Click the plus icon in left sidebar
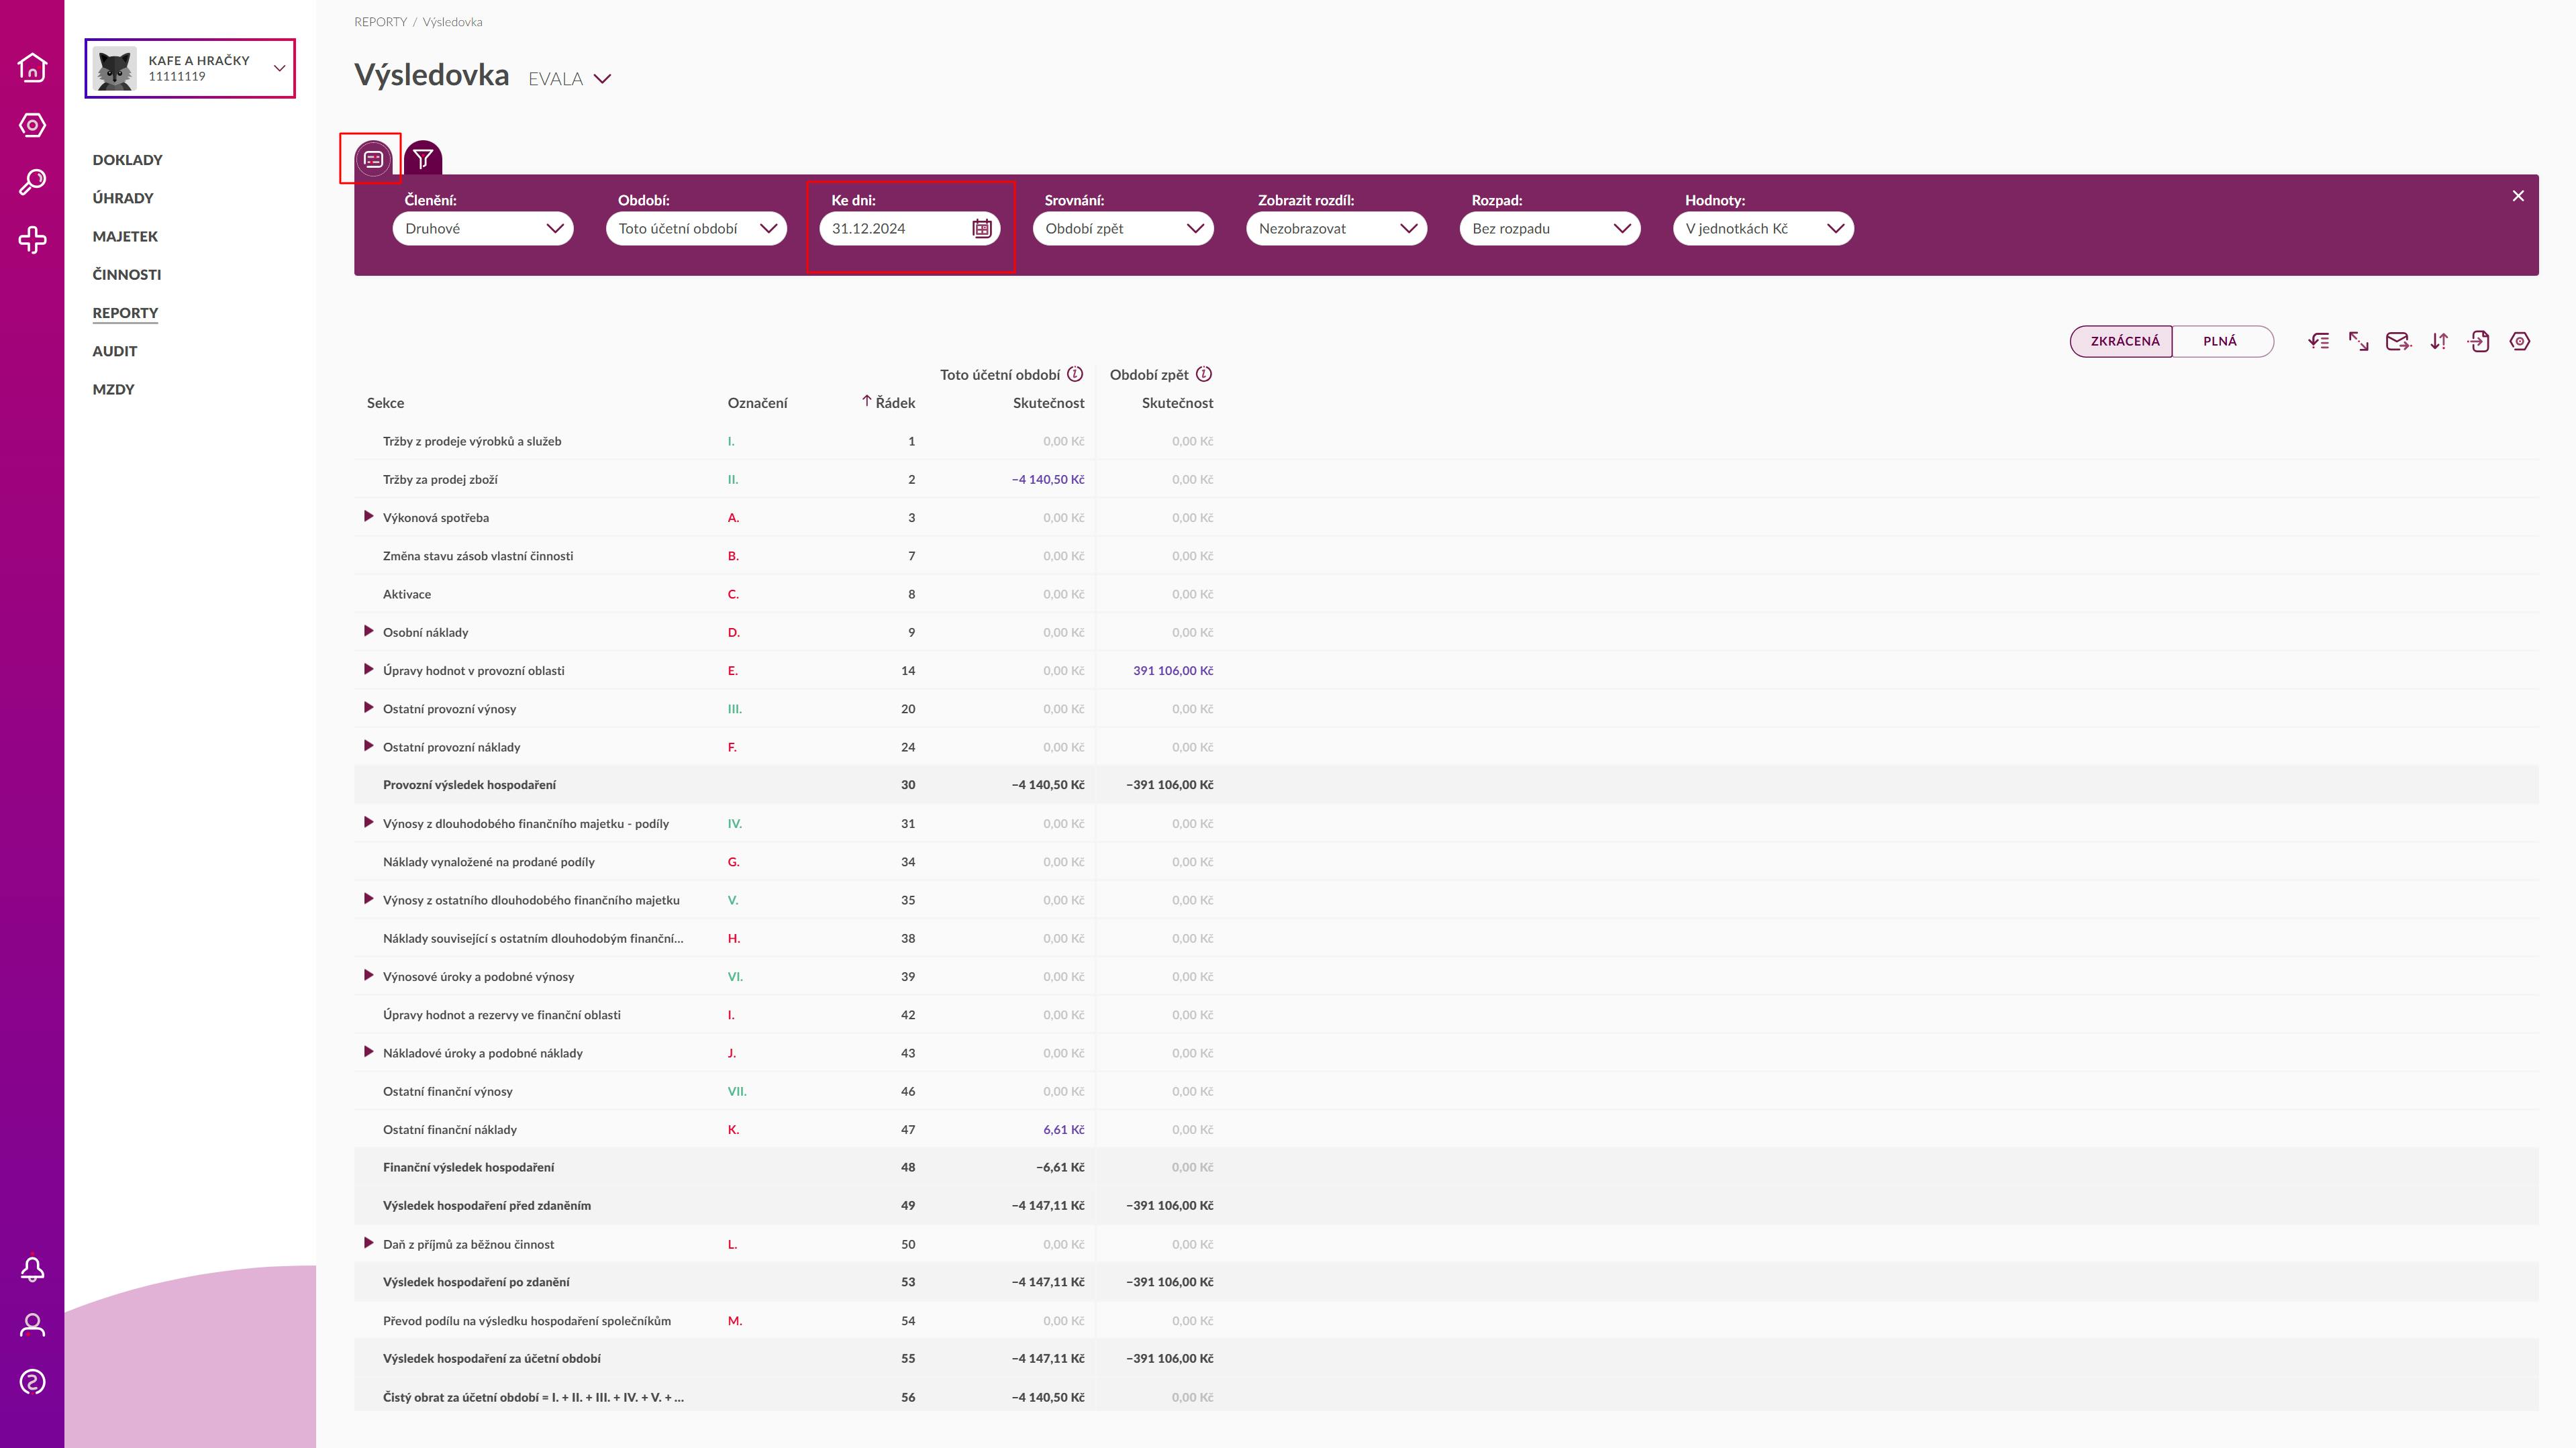This screenshot has width=2576, height=1448. 32,240
